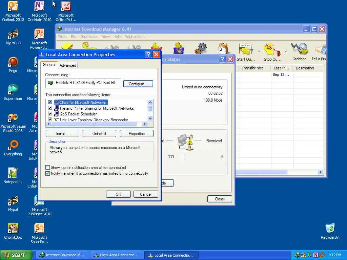The image size is (347, 260).
Task: Open View menu in Download Manager
Action: pos(106,37)
